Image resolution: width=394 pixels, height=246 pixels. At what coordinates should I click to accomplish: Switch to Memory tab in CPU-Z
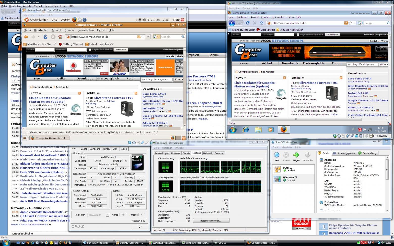pos(106,149)
